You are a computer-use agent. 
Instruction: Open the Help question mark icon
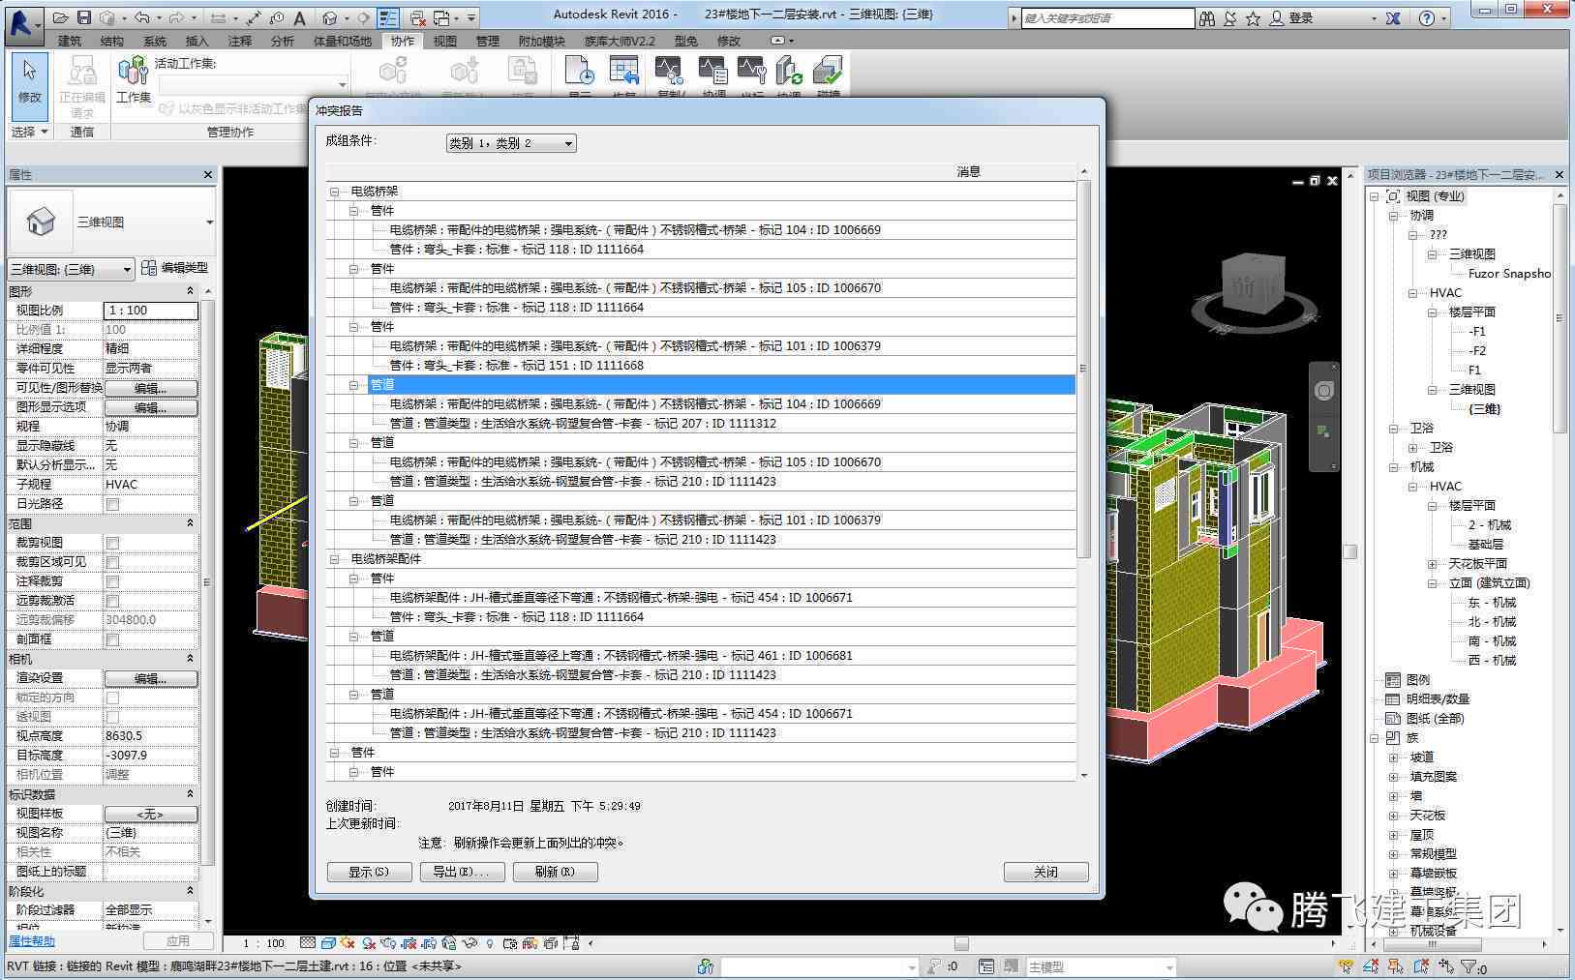1427,18
